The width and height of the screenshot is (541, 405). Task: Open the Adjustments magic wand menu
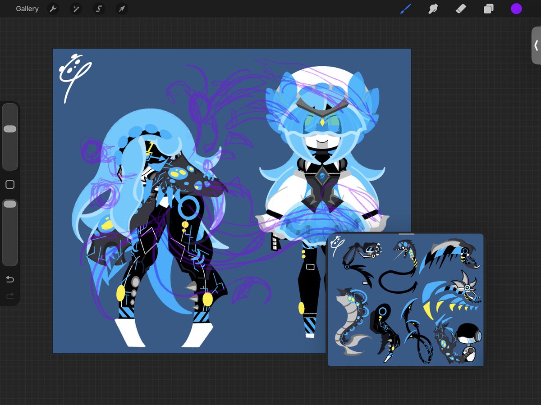(x=76, y=9)
